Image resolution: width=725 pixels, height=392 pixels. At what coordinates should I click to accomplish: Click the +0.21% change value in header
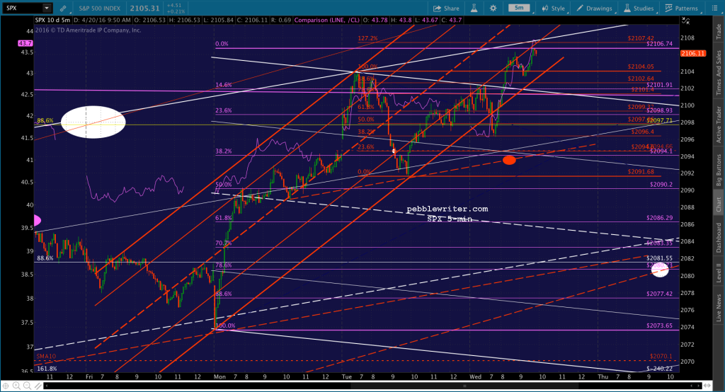coord(176,12)
